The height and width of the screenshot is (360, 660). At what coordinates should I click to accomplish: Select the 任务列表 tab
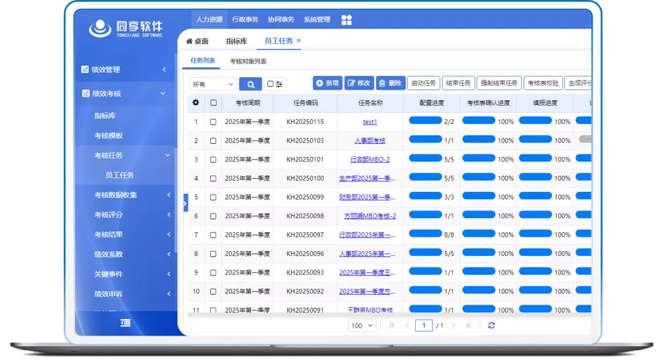pyautogui.click(x=203, y=61)
